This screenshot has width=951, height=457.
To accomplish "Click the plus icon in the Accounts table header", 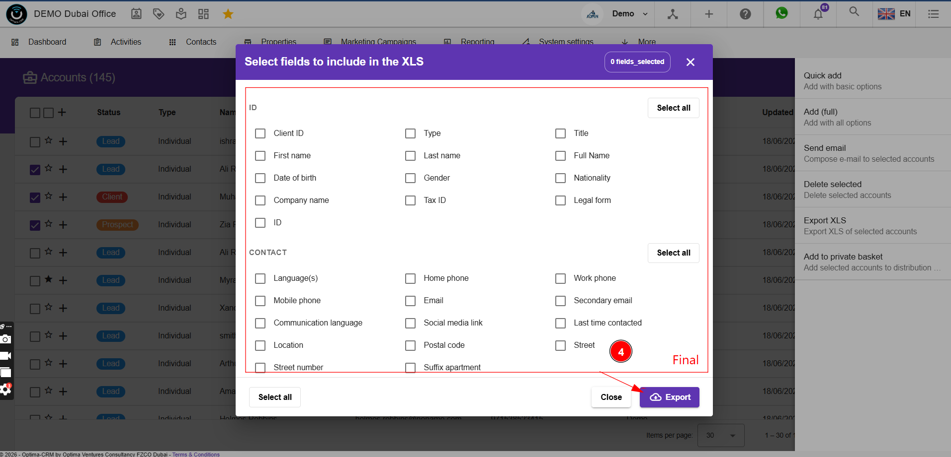I will tap(62, 112).
